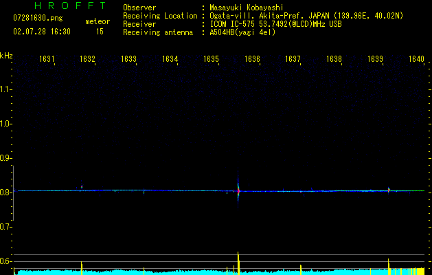Click the 0.7 kHz frequency label

(5, 227)
